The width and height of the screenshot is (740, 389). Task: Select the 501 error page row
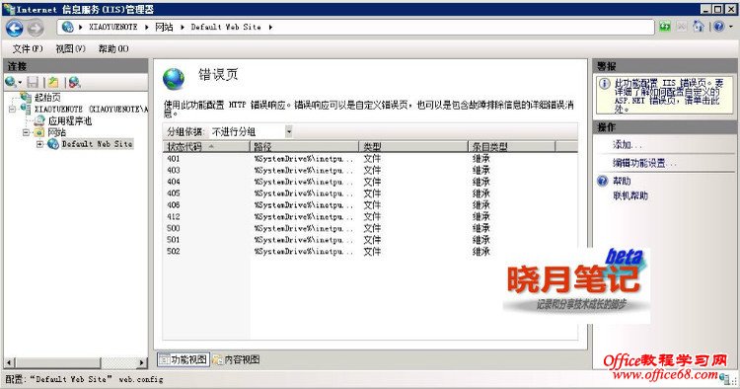click(x=370, y=240)
